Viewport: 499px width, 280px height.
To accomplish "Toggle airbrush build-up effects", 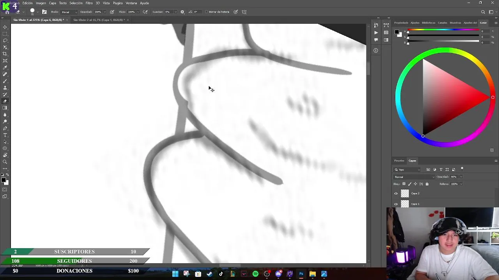I will tap(145, 12).
